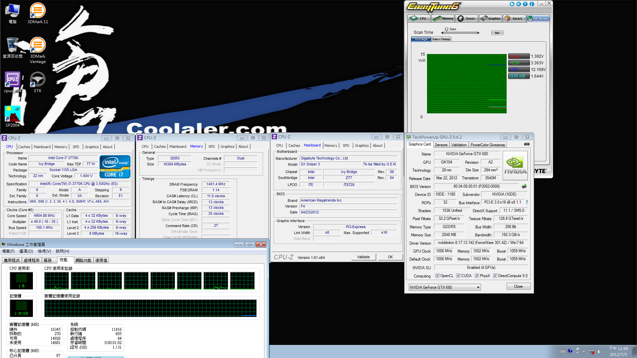Click the EasyTune6 document icon button

tap(512, 4)
